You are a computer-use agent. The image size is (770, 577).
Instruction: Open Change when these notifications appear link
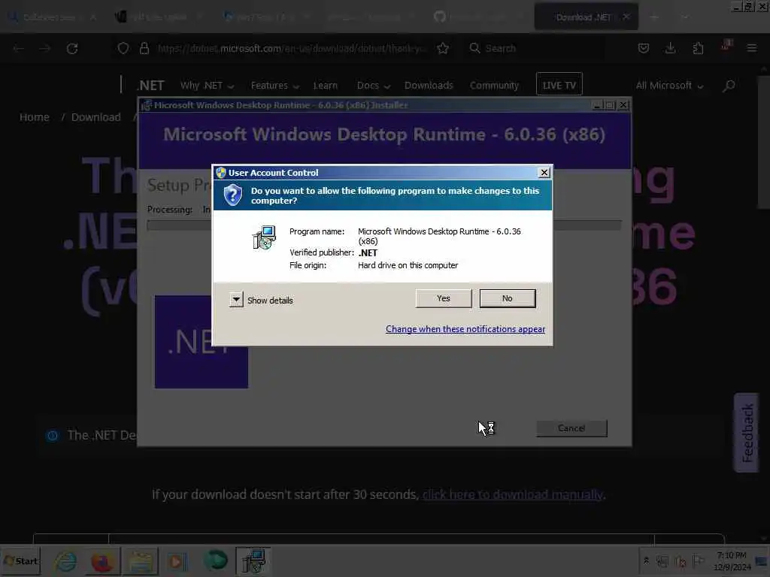[465, 329]
